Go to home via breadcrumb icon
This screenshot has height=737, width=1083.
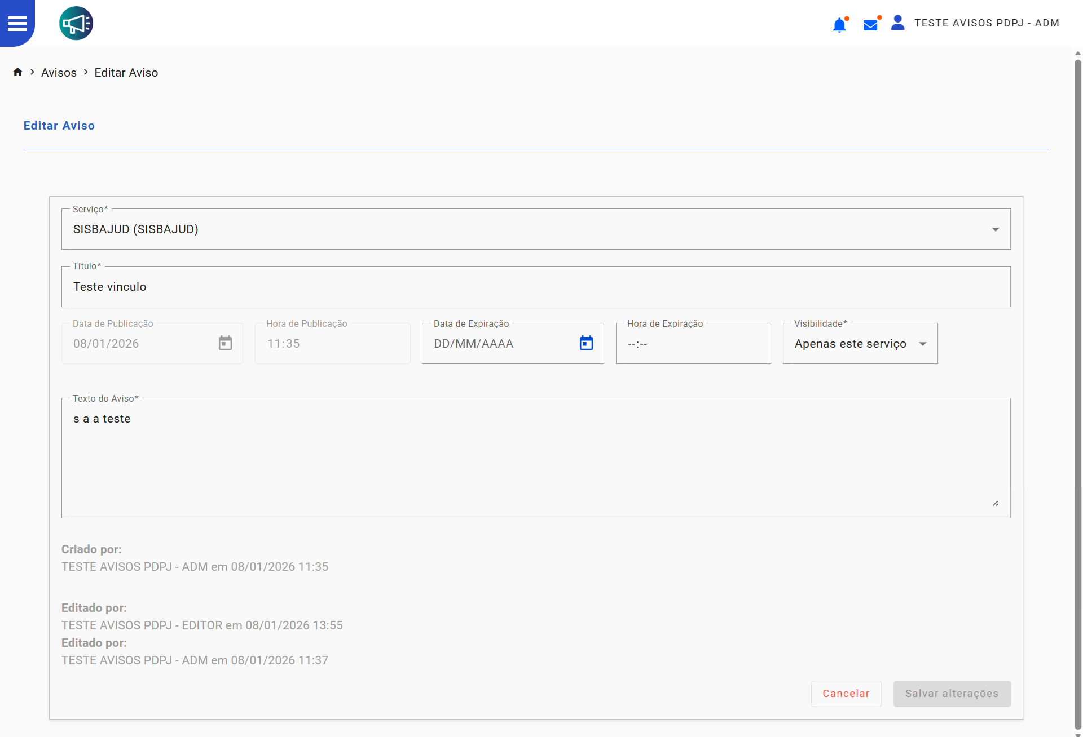point(17,72)
